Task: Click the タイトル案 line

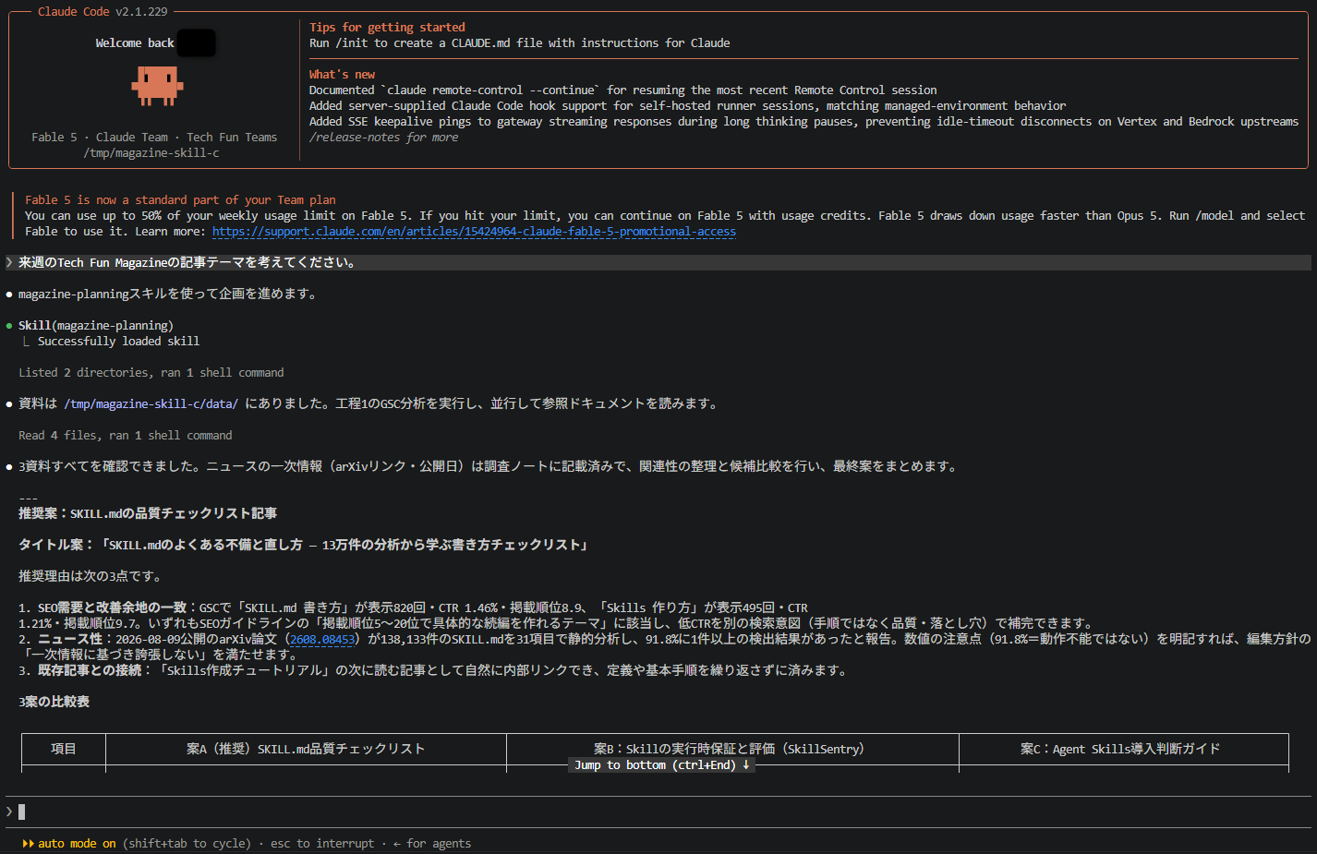Action: pos(305,545)
